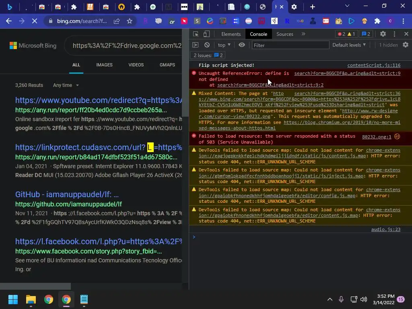Click the Microsoft Bing logo
Image resolution: width=412 pixels, height=309 pixels.
pos(33,45)
